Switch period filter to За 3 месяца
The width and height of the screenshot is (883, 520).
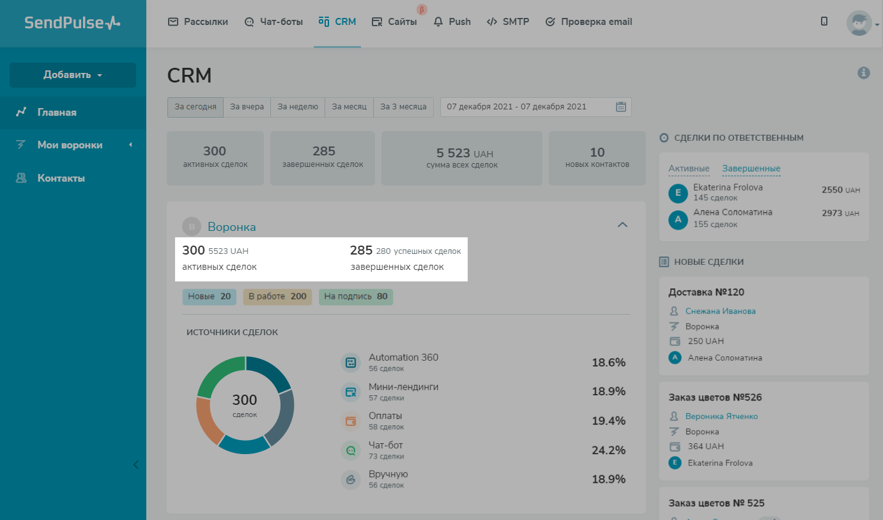pos(403,107)
